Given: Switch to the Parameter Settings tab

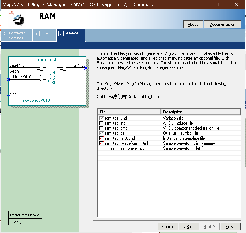Looking at the screenshot, I should [17, 36].
